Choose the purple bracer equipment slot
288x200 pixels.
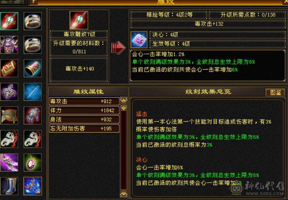pos(33,68)
